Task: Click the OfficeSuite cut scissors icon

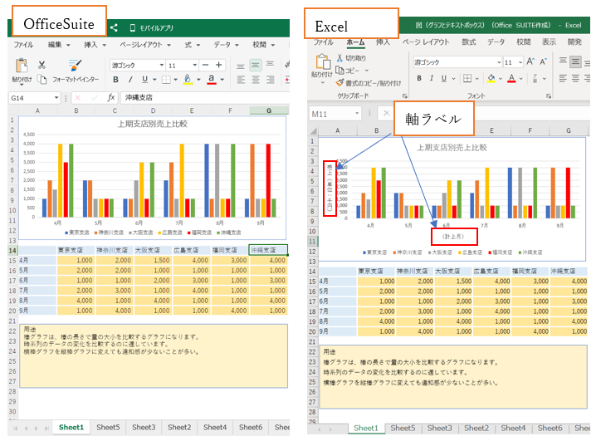Action: (x=42, y=65)
